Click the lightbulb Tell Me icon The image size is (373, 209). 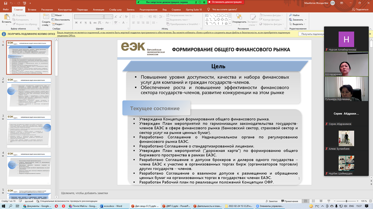point(208,10)
